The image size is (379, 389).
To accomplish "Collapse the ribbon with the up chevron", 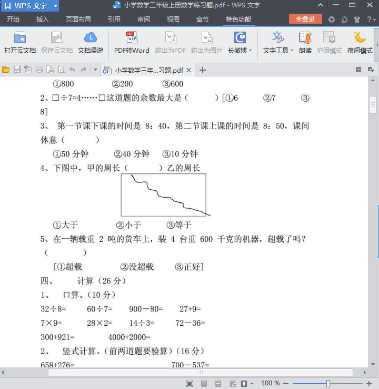I will coord(320,5).
